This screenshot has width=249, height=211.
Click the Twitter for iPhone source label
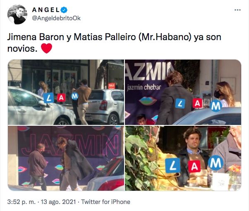point(105,202)
